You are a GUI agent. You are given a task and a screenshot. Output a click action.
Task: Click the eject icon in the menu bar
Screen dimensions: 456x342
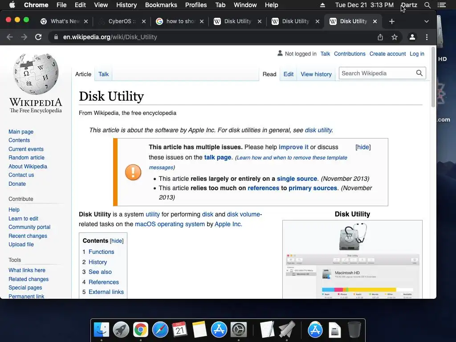pyautogui.click(x=322, y=5)
